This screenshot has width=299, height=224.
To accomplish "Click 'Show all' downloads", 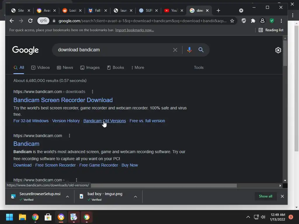I will click(x=265, y=196).
